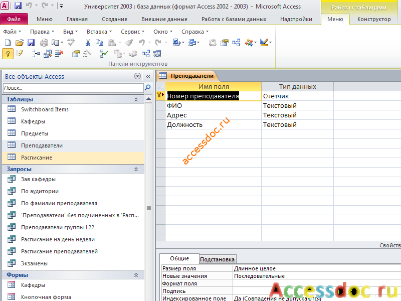Click the Счетчик data type cell

(x=297, y=96)
